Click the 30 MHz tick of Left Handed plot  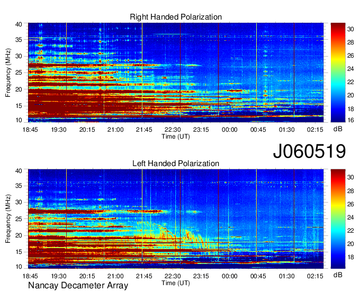click(19, 202)
